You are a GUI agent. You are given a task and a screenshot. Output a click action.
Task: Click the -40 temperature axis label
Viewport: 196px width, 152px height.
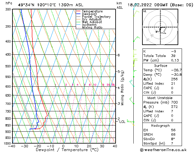[x=12, y=146]
